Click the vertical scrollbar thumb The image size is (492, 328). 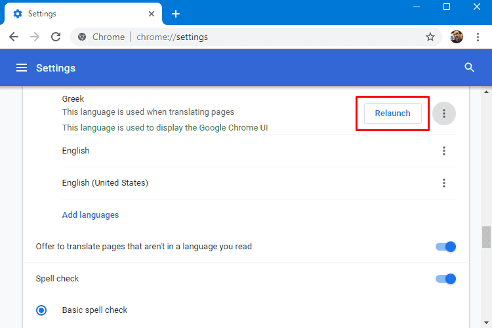pos(486,237)
